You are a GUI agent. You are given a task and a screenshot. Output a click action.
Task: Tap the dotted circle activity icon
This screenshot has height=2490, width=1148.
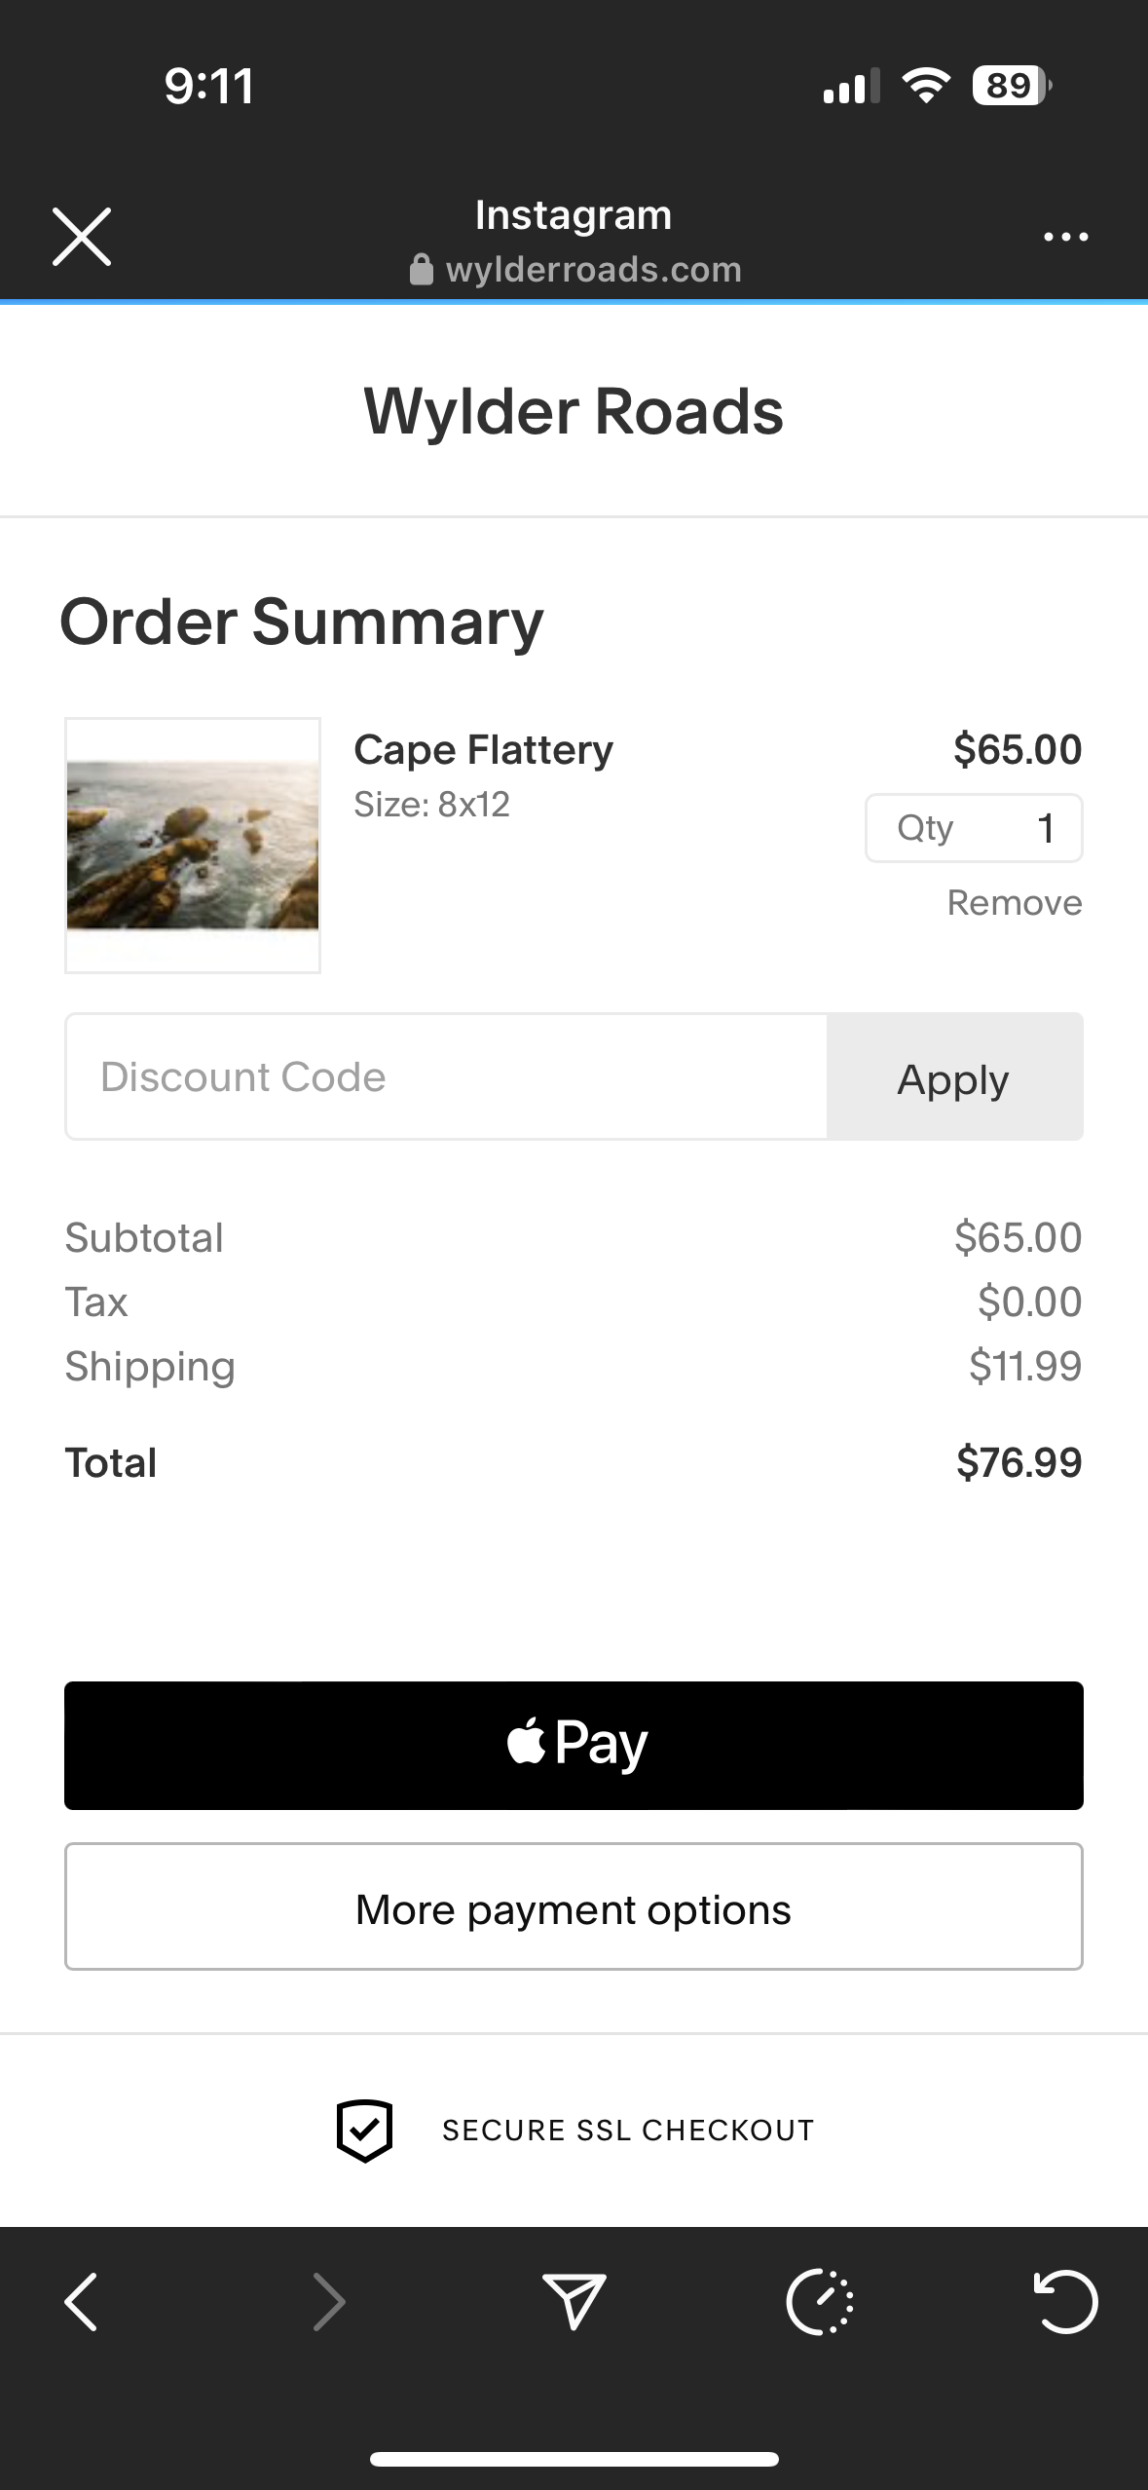820,2302
